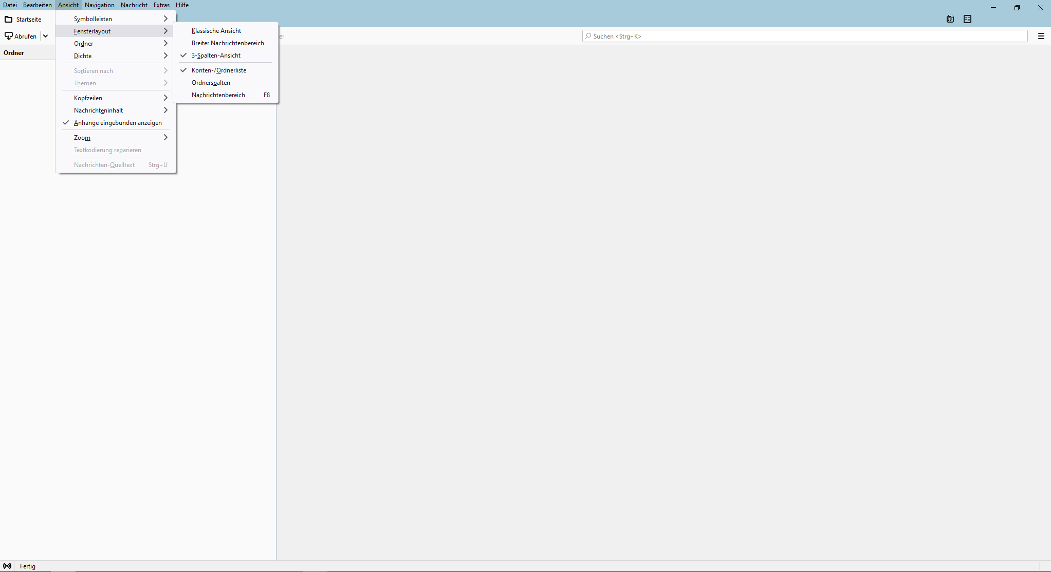Open the hamburger application menu
This screenshot has height=572, width=1051.
(1041, 36)
